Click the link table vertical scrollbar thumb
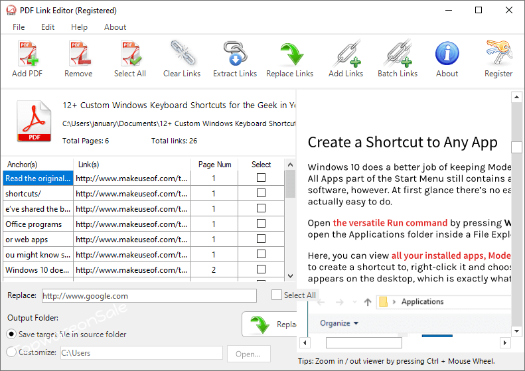 [x=290, y=184]
